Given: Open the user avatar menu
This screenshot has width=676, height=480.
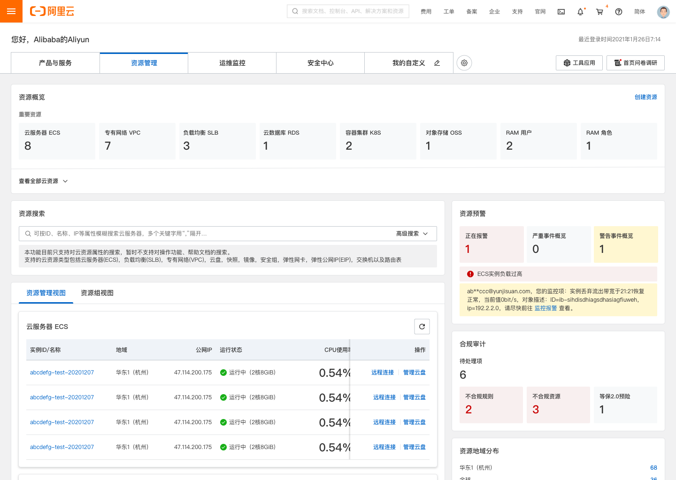Looking at the screenshot, I should pyautogui.click(x=663, y=12).
